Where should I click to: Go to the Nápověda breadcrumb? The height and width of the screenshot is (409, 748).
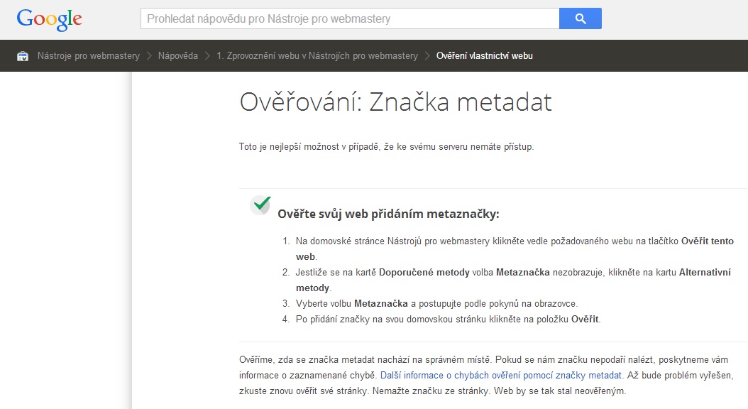178,56
